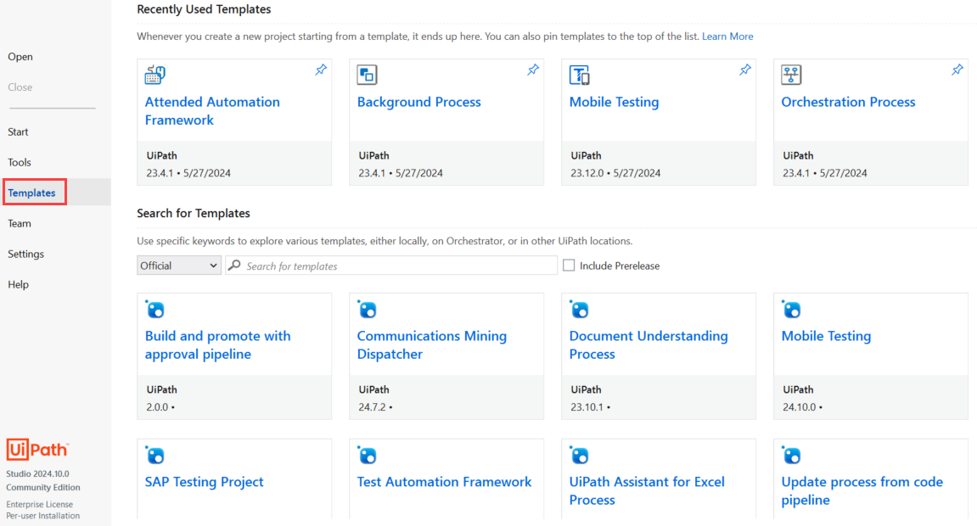977x526 pixels.
Task: Toggle the pin on Orchestration Process
Action: (957, 70)
